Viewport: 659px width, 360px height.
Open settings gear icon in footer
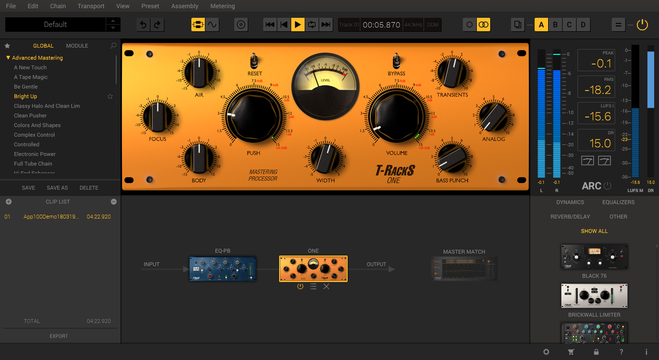click(546, 352)
